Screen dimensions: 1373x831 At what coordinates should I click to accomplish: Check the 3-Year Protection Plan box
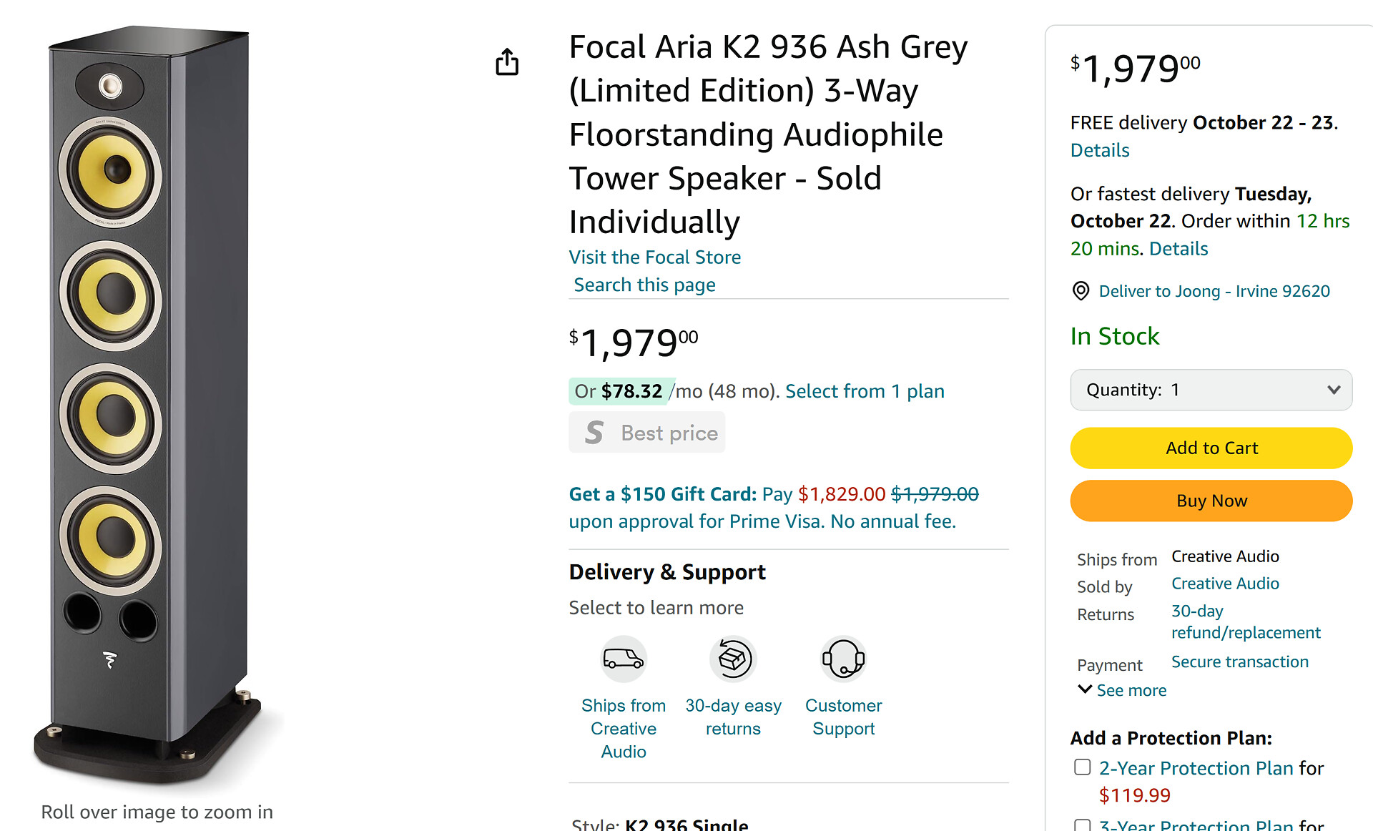pyautogui.click(x=1083, y=825)
